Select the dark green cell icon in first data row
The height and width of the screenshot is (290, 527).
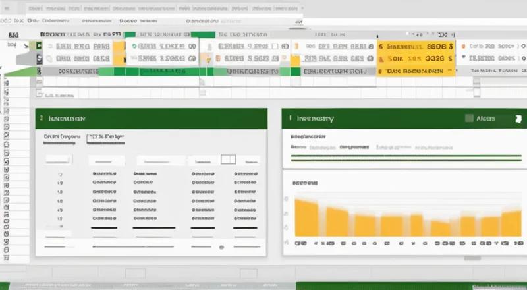pos(39,47)
